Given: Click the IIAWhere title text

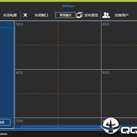Looking at the screenshot, I should 68,6.
